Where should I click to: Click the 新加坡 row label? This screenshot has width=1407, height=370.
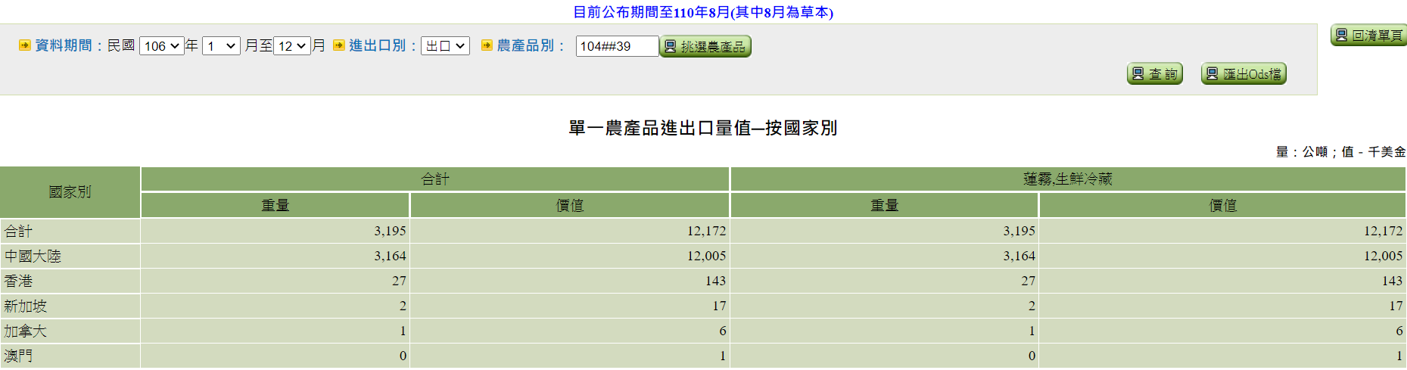(x=26, y=306)
